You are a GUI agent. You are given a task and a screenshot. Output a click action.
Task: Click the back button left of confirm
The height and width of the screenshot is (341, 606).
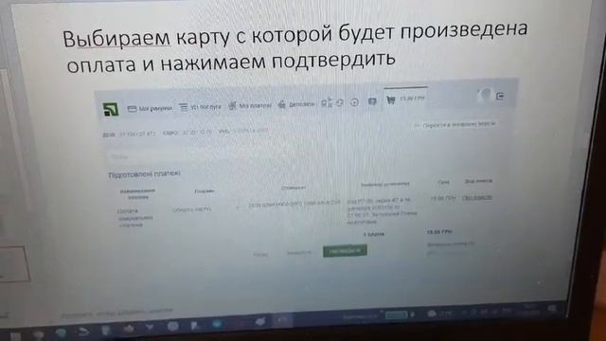(x=260, y=255)
